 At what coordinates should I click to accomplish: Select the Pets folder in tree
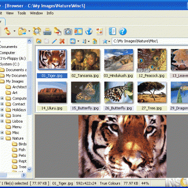click(19, 155)
